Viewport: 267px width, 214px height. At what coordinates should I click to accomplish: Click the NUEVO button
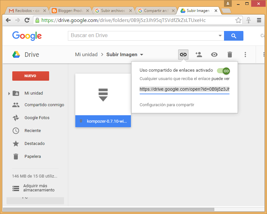31,76
